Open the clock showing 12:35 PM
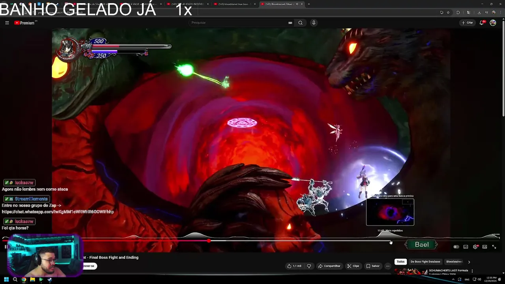This screenshot has width=505, height=284. 490,279
